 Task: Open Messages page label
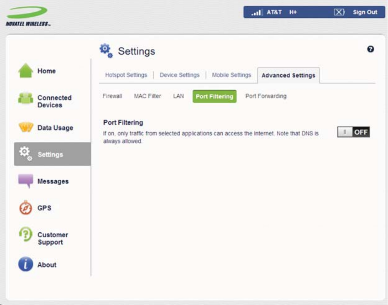53,181
